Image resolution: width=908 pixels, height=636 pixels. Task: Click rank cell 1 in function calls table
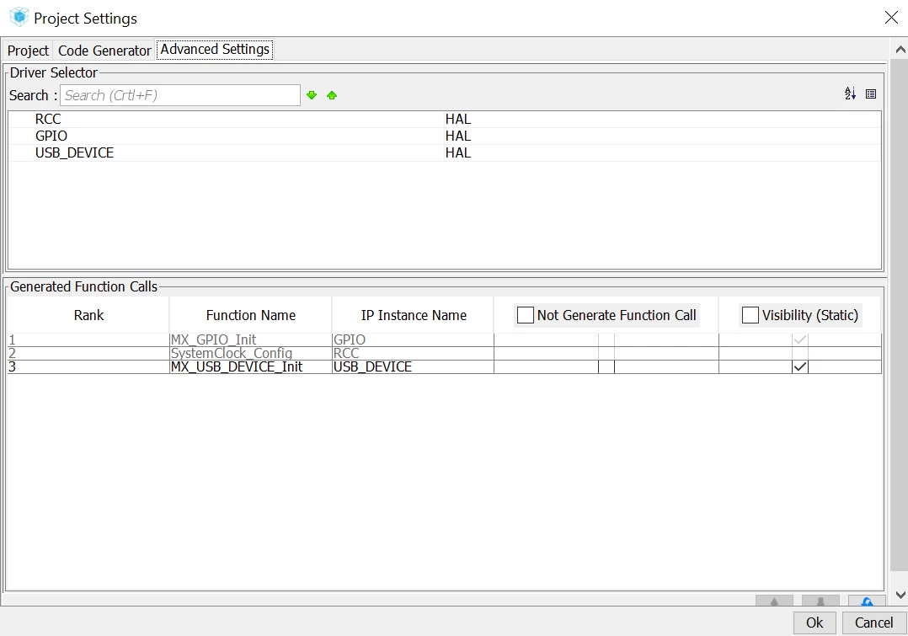(x=88, y=339)
